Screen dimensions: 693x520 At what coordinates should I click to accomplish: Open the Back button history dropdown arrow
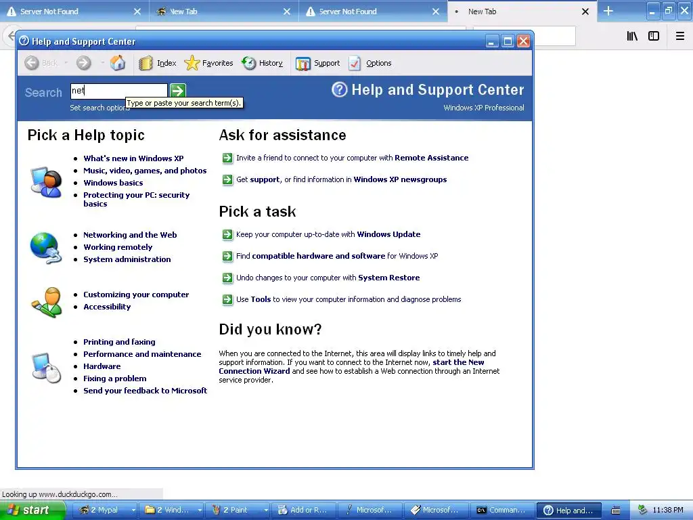click(x=66, y=63)
